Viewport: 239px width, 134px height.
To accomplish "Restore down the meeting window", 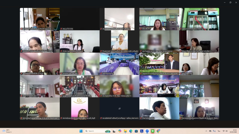I will point(230,2).
